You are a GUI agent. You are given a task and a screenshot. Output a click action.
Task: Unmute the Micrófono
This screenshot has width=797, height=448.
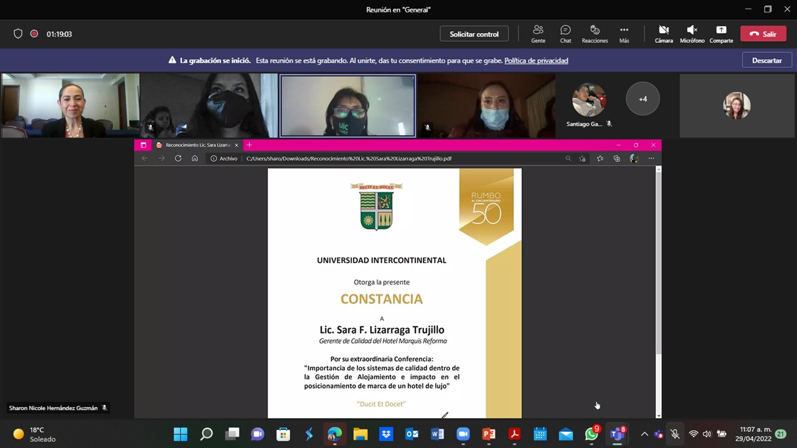click(692, 34)
